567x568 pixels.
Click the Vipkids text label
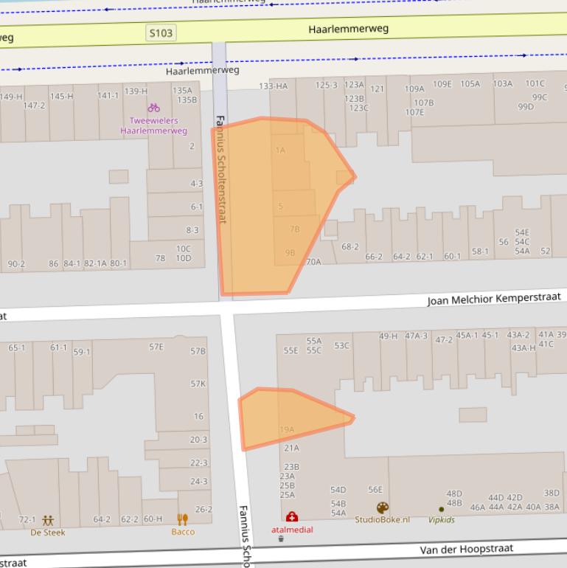pos(441,519)
